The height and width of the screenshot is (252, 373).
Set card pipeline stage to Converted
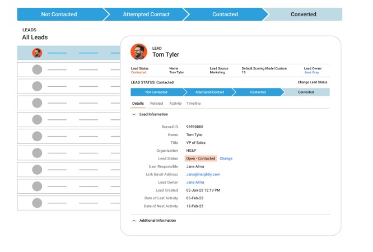(306, 92)
